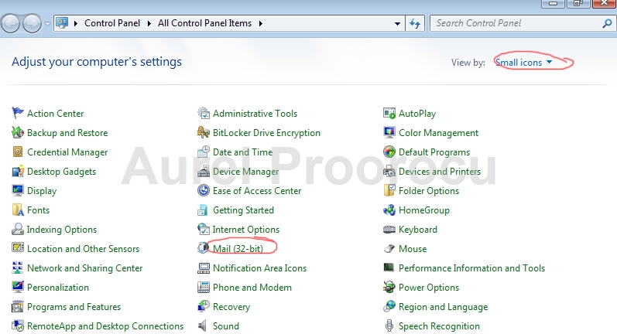Open the Programs and Features link

[74, 307]
